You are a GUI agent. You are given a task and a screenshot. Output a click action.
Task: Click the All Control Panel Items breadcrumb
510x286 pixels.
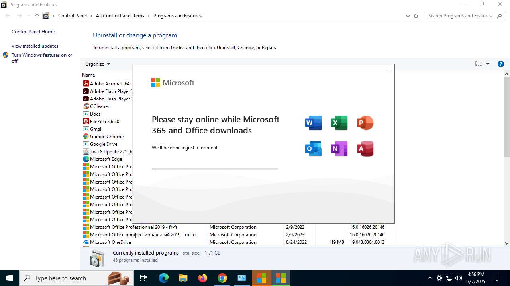[120, 16]
